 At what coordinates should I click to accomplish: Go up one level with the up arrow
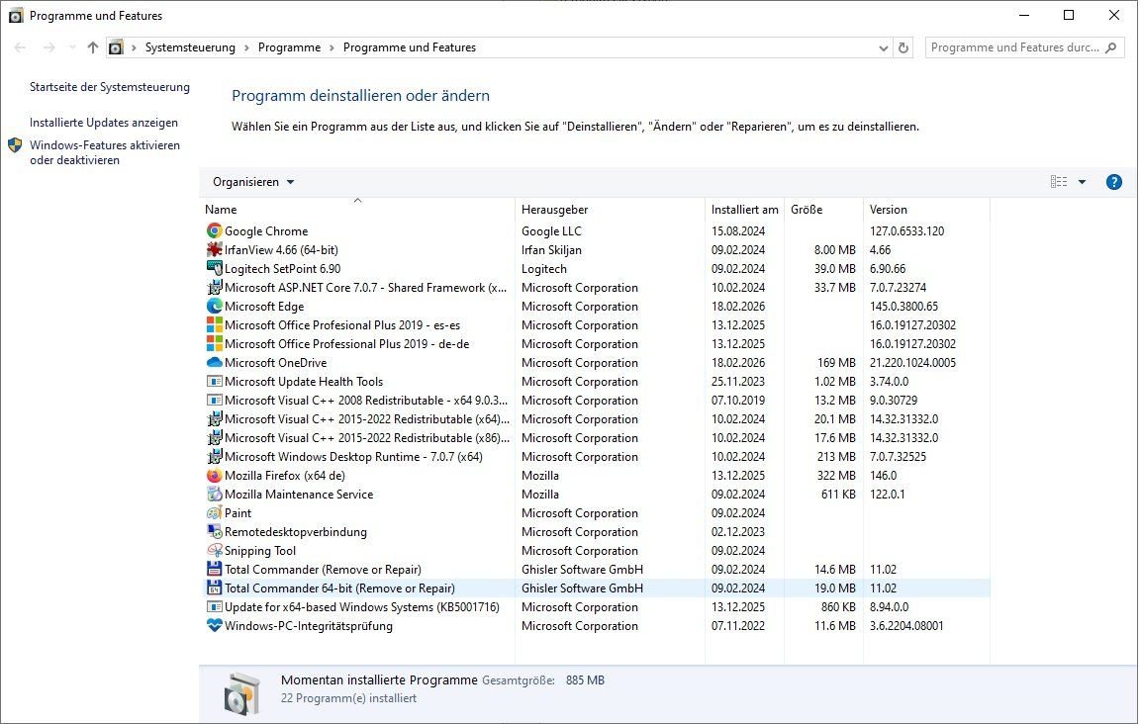92,48
